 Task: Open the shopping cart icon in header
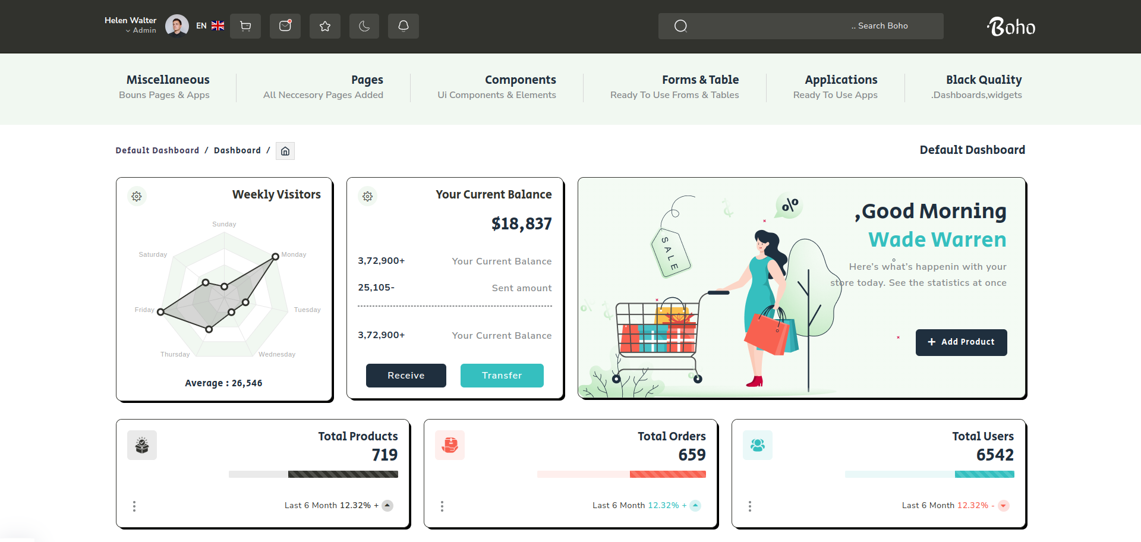(245, 26)
